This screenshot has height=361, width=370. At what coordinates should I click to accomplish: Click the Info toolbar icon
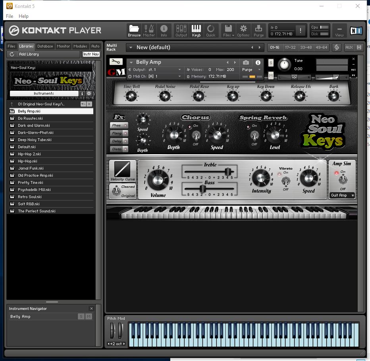164,31
